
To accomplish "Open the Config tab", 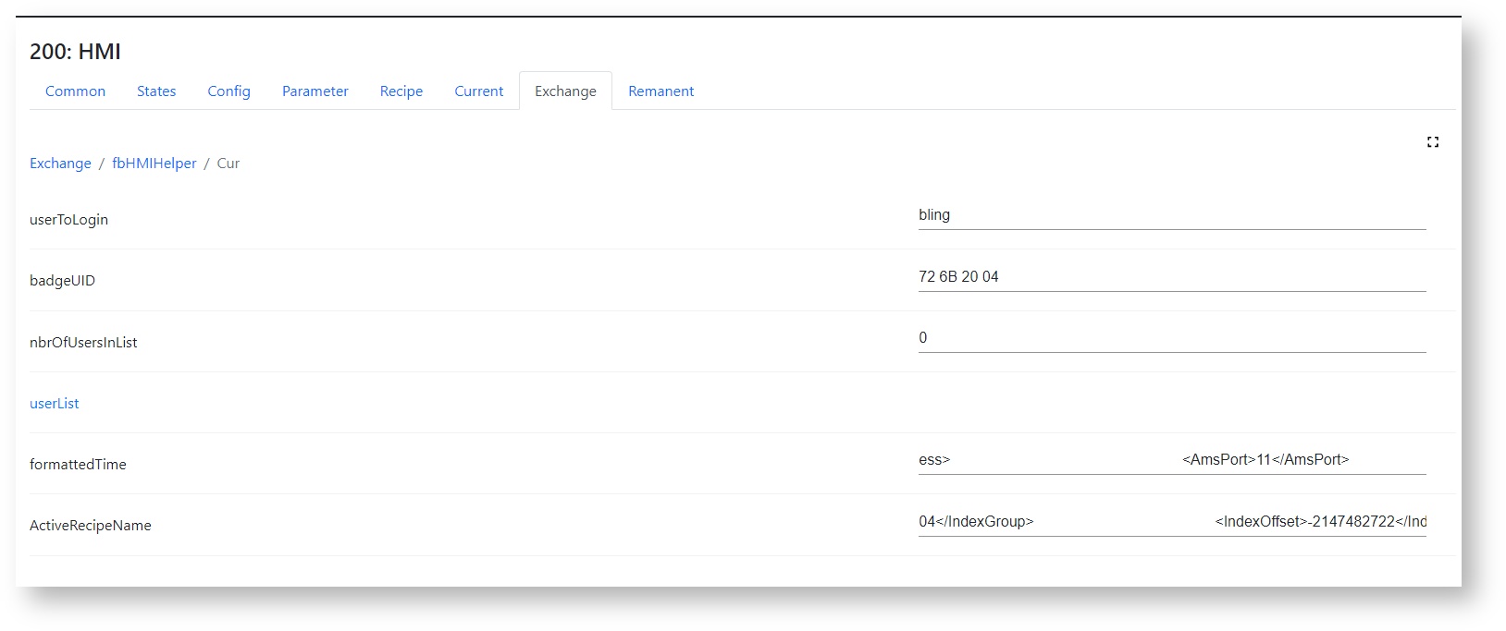I will click(x=228, y=91).
